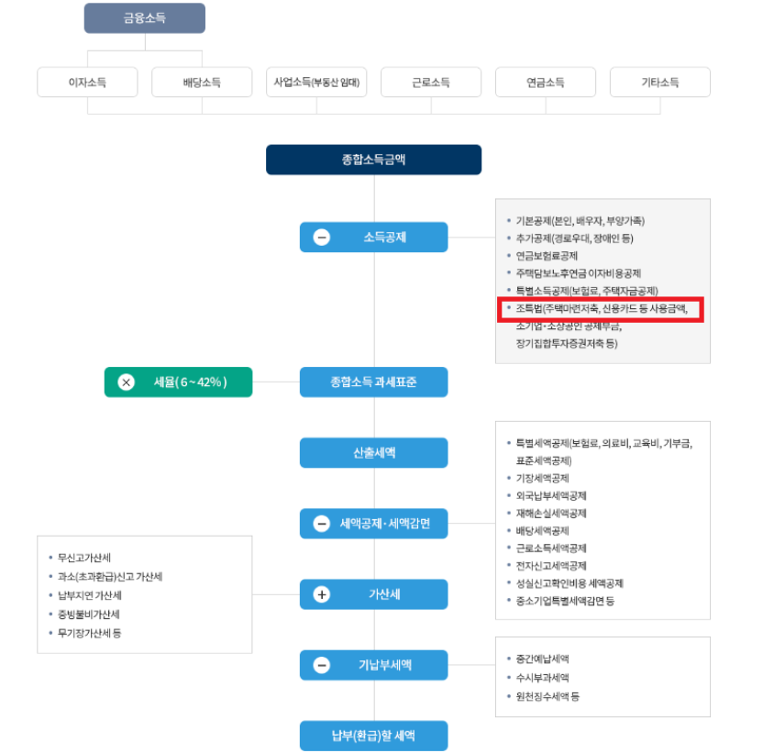Click 중소기업특별세액감면 등 item
Image resolution: width=763 pixels, height=753 pixels.
pos(565,601)
